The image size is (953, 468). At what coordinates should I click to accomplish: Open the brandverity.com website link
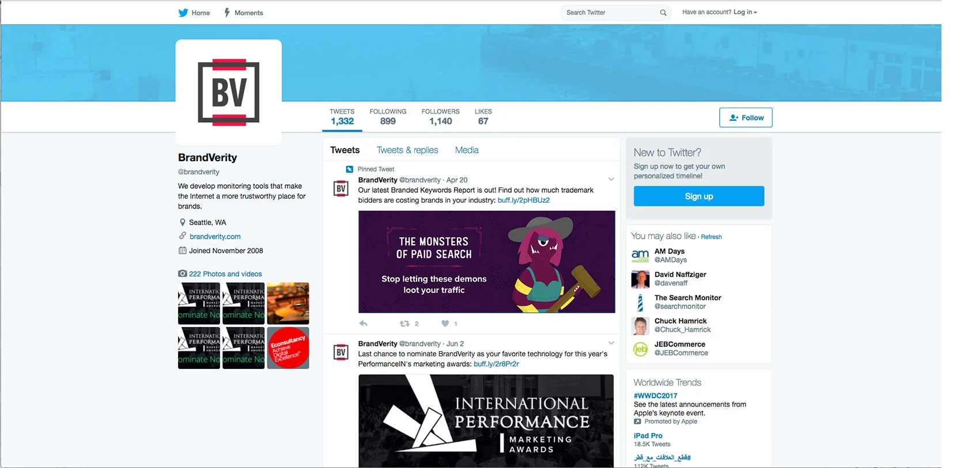coord(215,237)
